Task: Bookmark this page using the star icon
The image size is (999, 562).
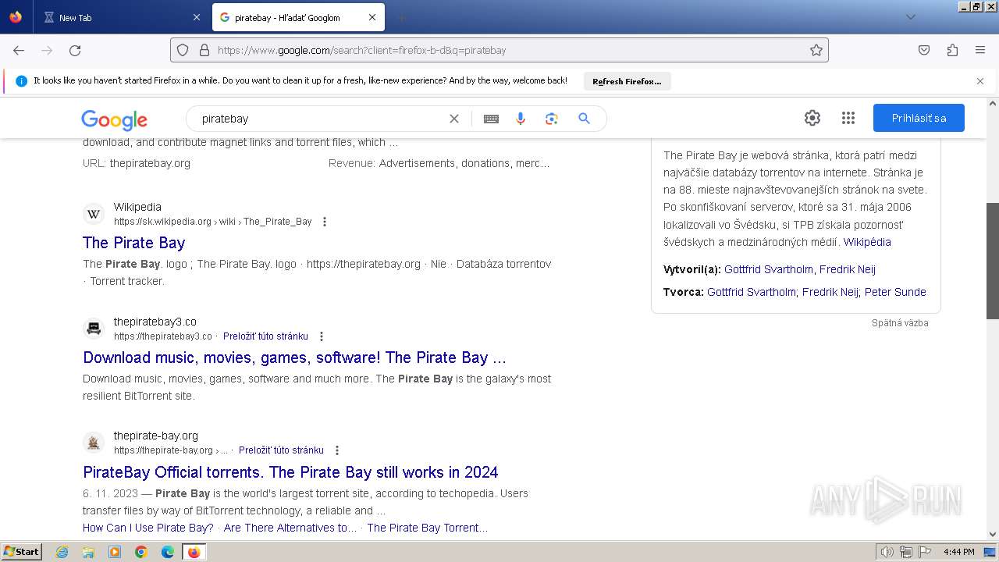Action: coord(816,50)
